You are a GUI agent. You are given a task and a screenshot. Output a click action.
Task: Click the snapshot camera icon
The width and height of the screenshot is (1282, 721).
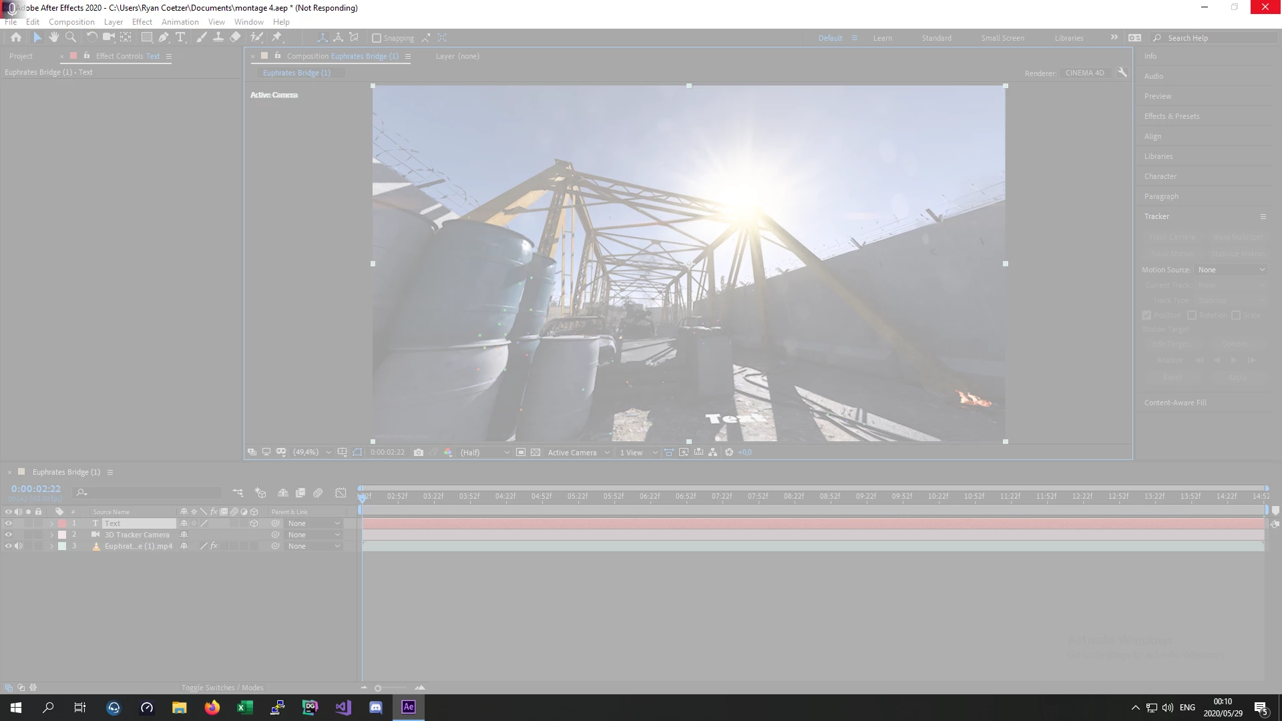point(419,453)
